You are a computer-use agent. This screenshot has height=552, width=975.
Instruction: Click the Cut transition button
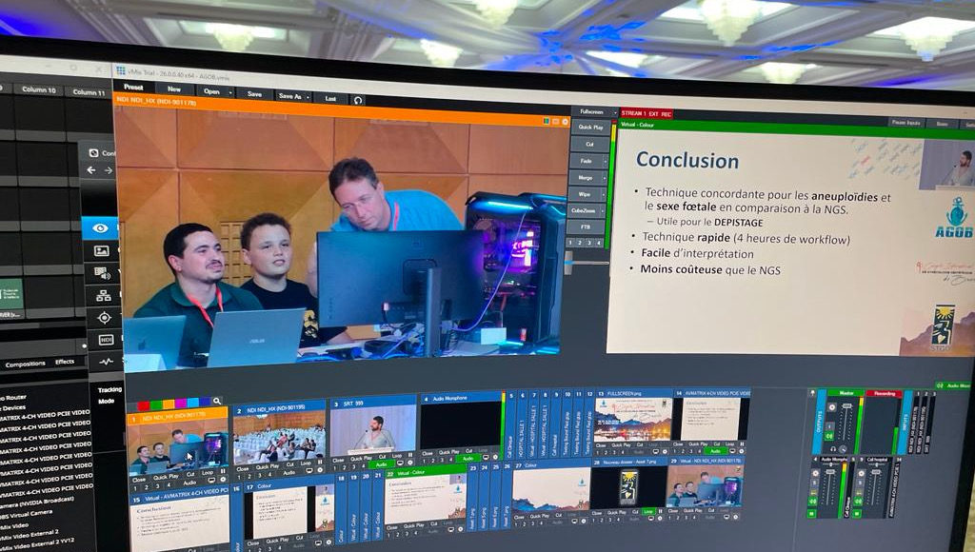589,145
